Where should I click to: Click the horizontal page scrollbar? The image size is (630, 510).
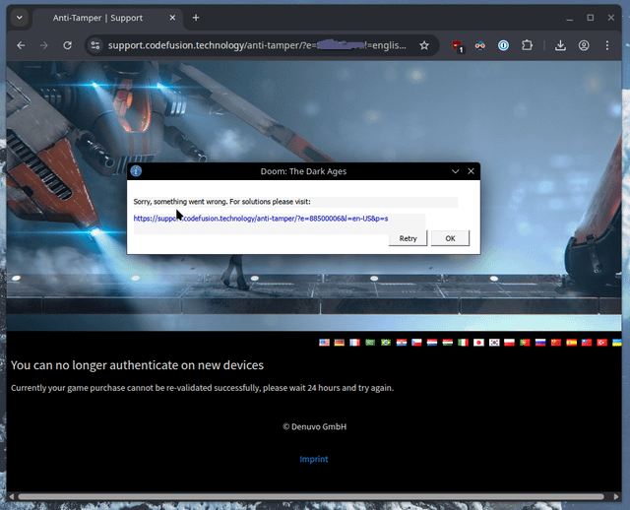pos(311,497)
